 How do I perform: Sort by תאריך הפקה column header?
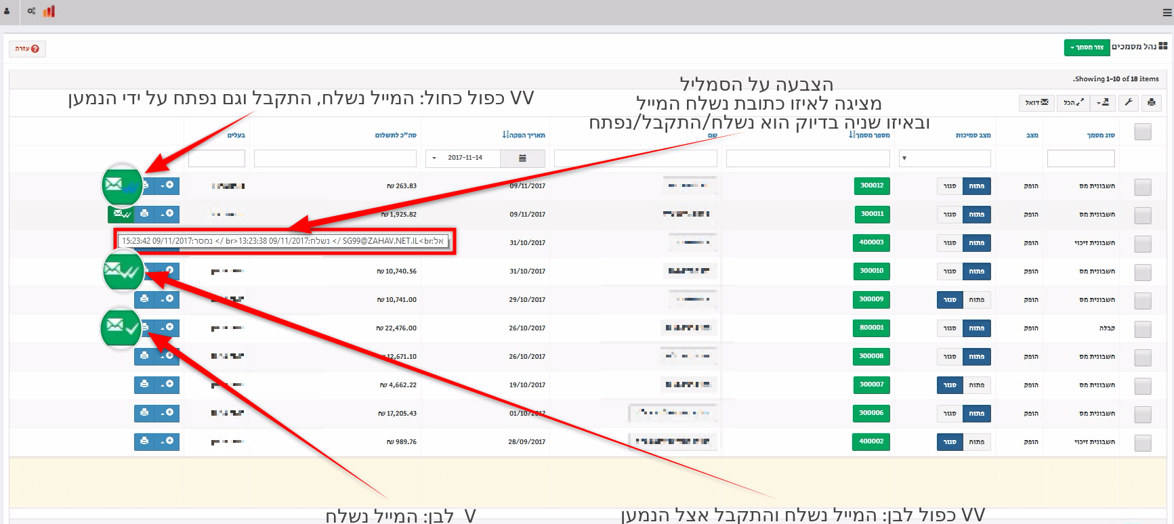pyautogui.click(x=524, y=135)
